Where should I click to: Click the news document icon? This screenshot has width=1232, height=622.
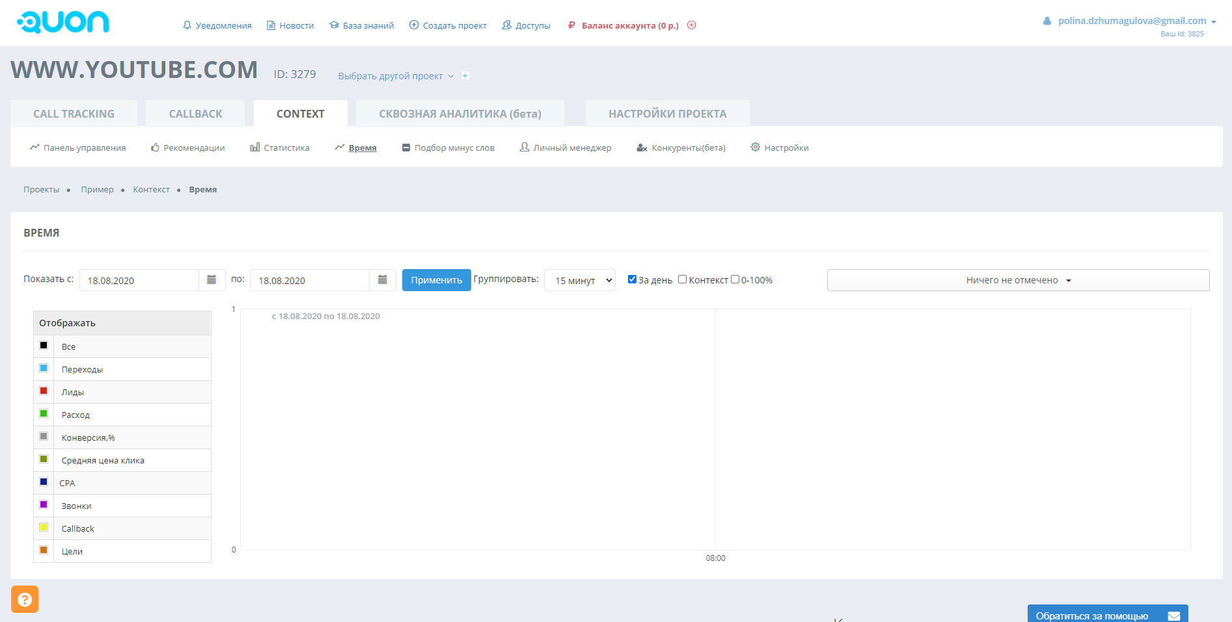click(271, 25)
